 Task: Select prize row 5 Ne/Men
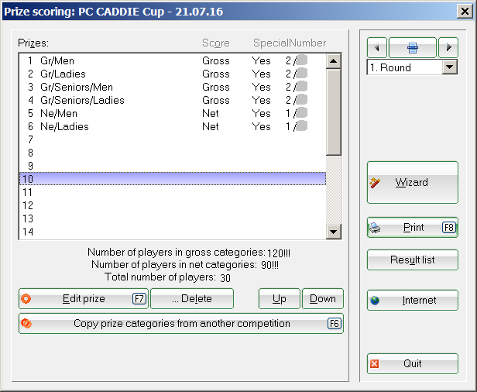173,113
